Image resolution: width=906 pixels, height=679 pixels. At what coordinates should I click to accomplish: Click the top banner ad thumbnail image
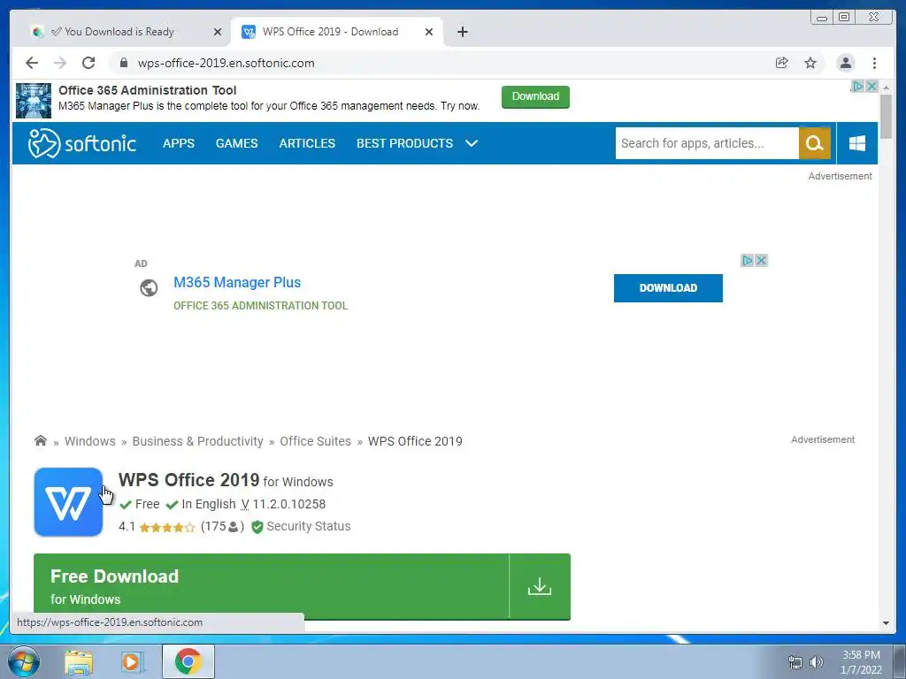[34, 101]
